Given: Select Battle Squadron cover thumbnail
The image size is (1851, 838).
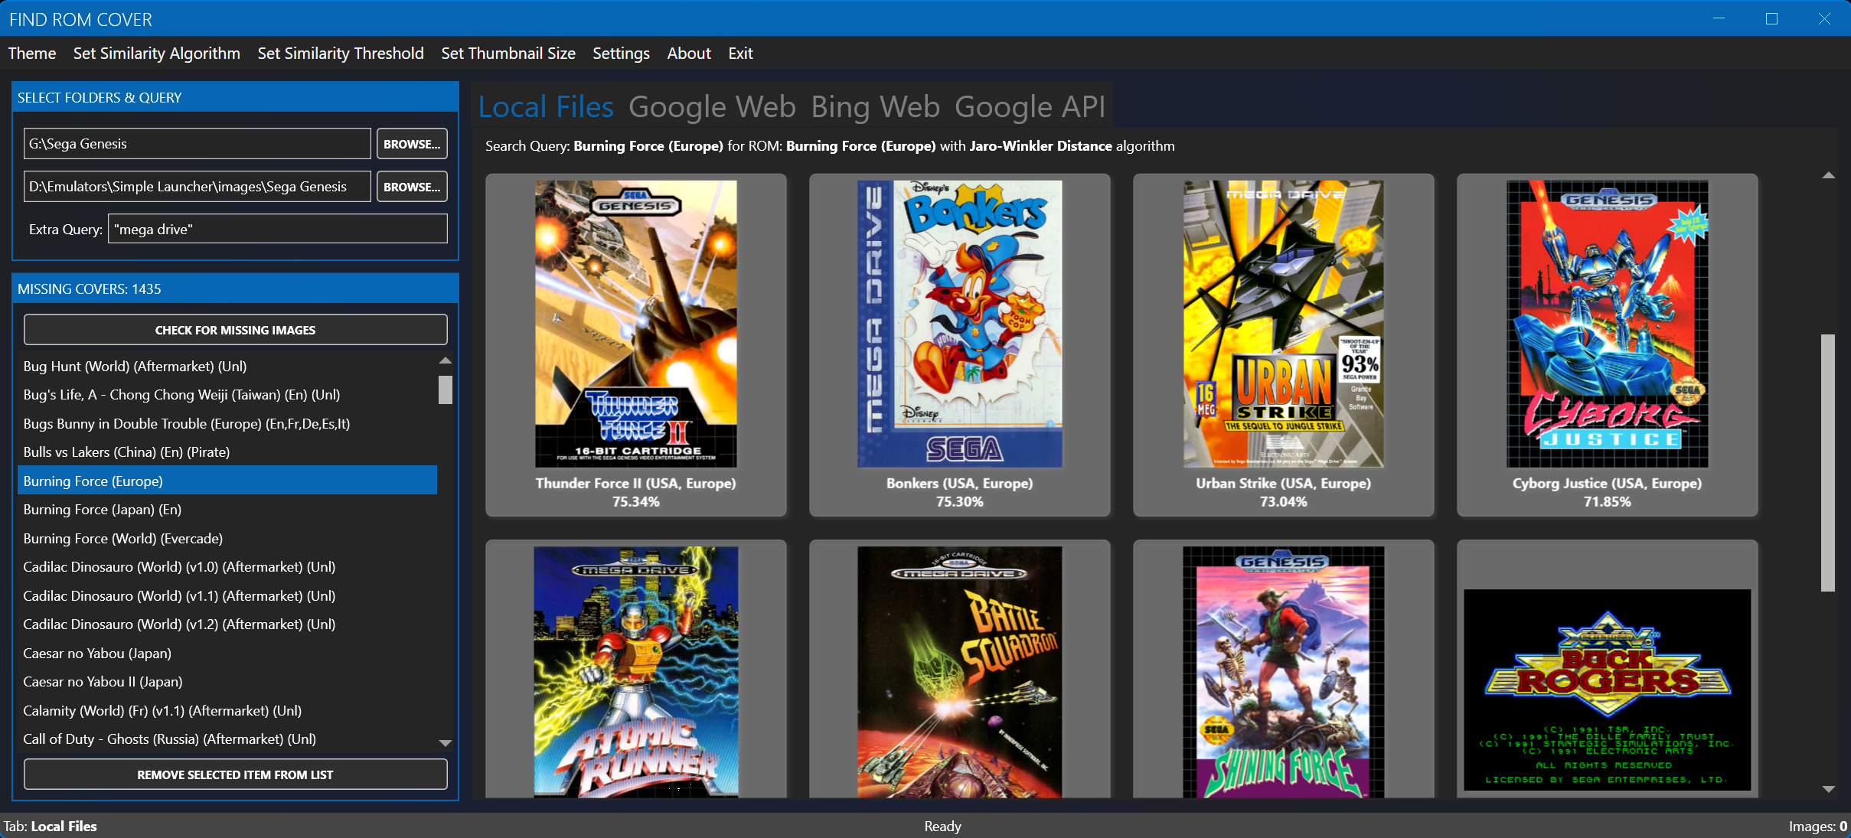Looking at the screenshot, I should (x=960, y=670).
